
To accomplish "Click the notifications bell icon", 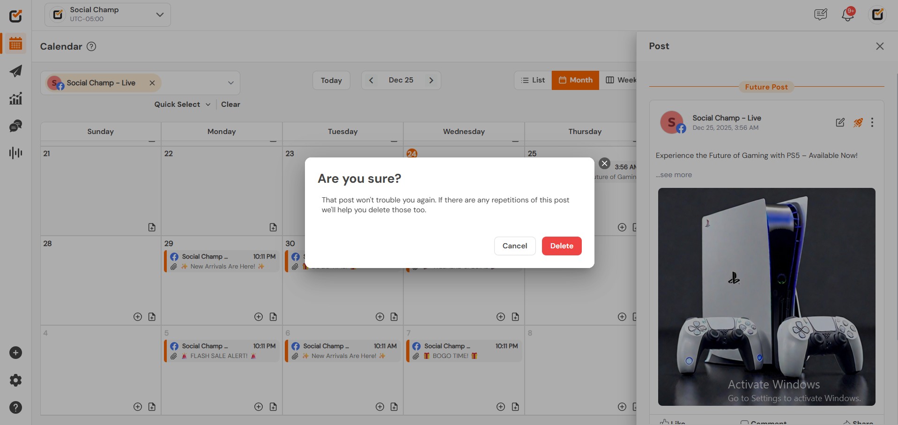I will tap(847, 15).
